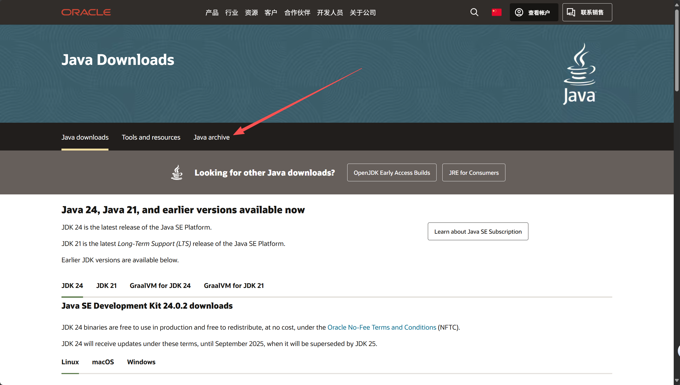Click the account profile icon
680x385 pixels.
[519, 12]
